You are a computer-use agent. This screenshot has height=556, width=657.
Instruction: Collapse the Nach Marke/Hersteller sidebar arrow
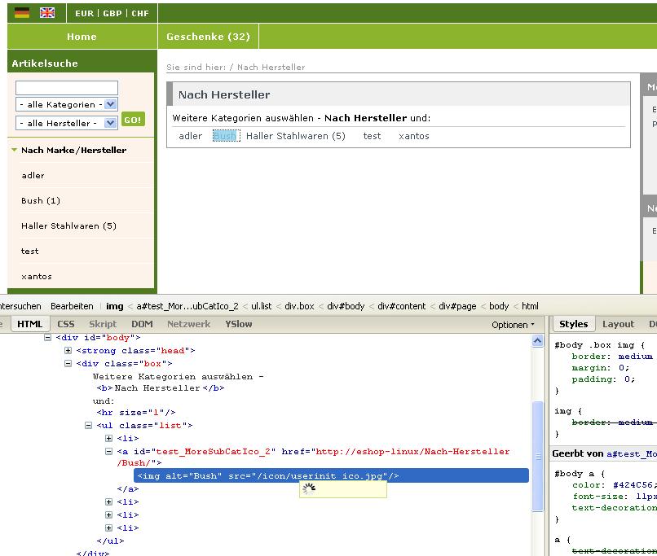click(x=14, y=150)
